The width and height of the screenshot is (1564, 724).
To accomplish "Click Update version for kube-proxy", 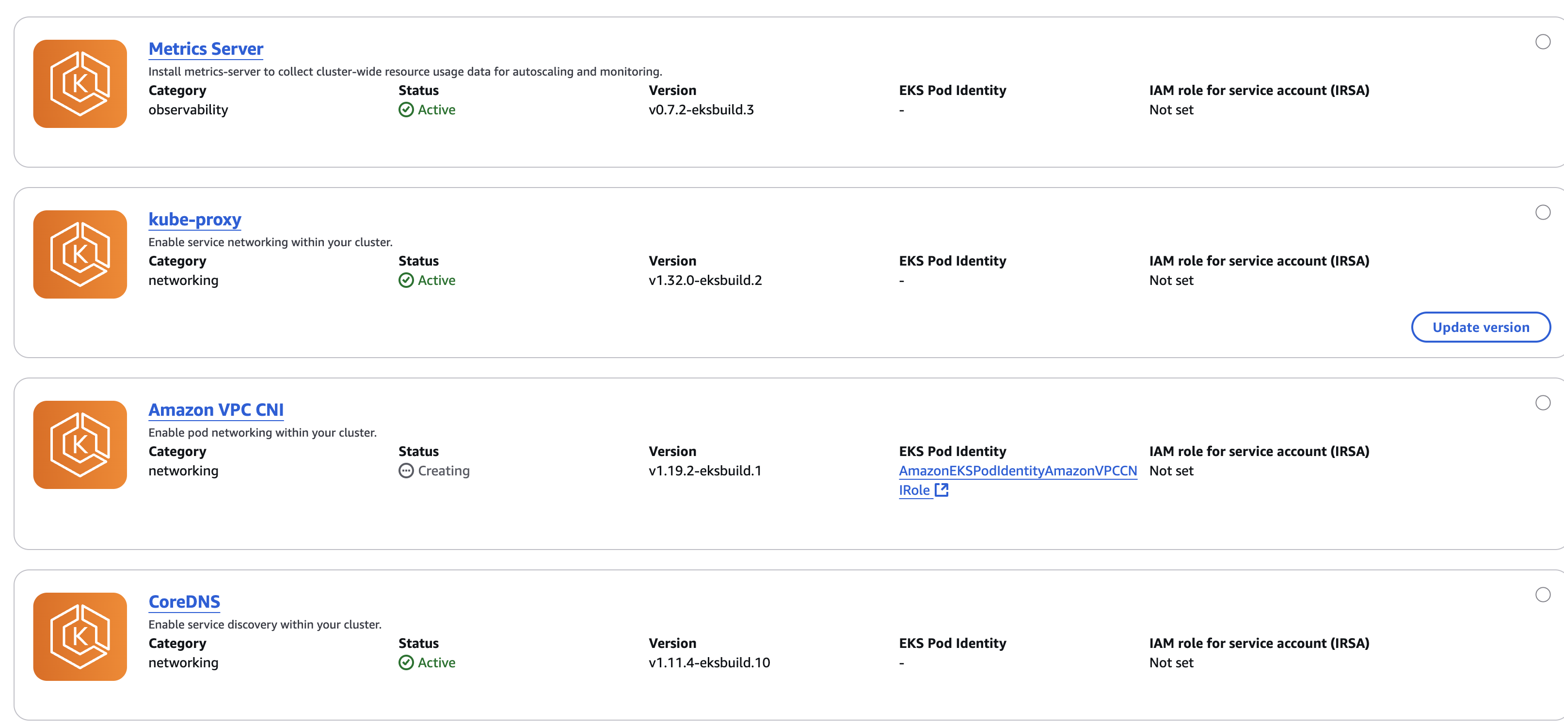I will point(1481,327).
